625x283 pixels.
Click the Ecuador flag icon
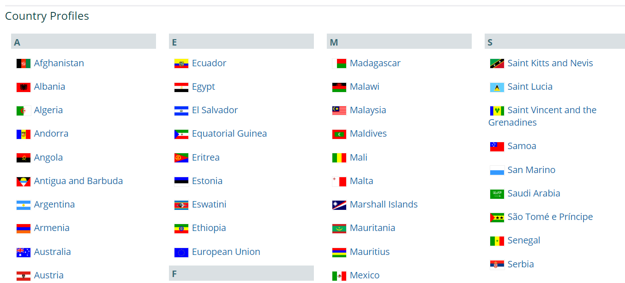pyautogui.click(x=181, y=64)
